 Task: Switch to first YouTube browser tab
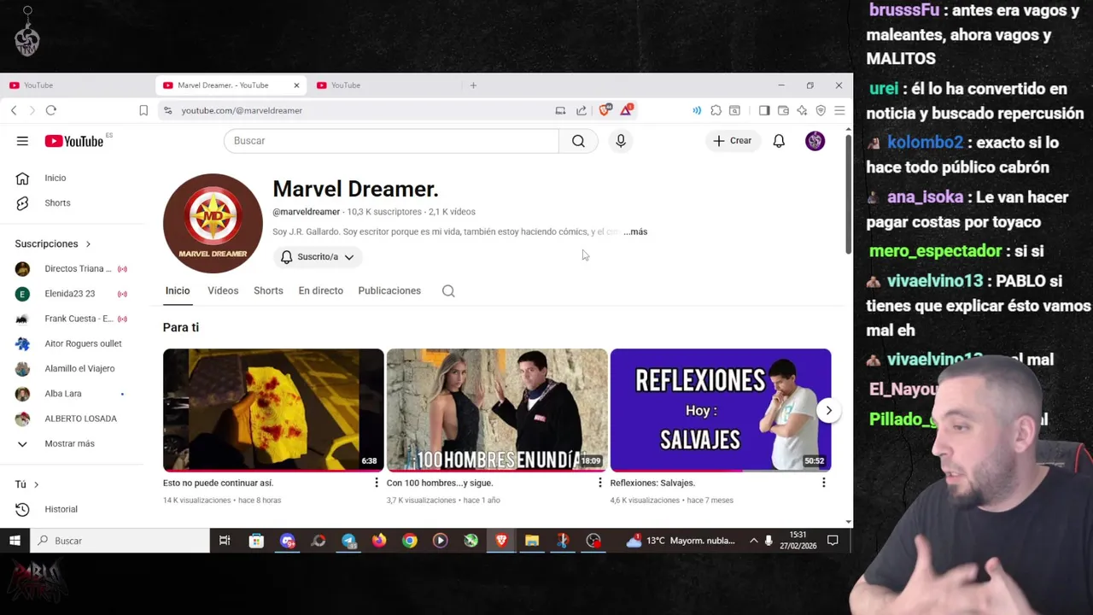77,85
